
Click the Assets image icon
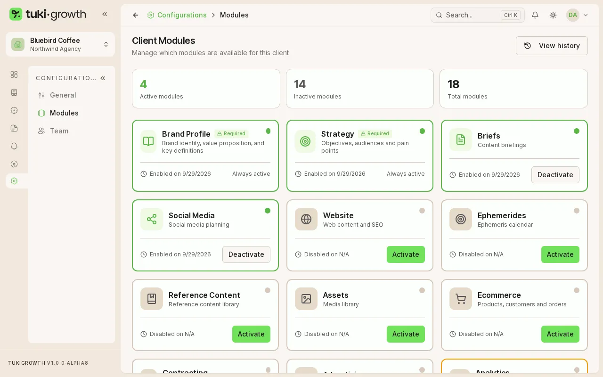[x=306, y=299]
